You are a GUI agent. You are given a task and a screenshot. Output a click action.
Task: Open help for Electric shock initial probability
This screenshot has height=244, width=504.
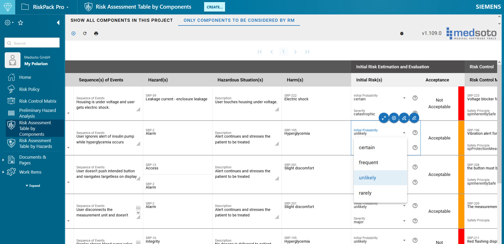pyautogui.click(x=415, y=98)
